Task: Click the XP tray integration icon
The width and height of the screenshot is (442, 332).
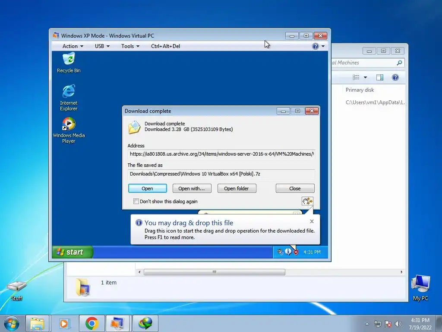Action: [280, 252]
